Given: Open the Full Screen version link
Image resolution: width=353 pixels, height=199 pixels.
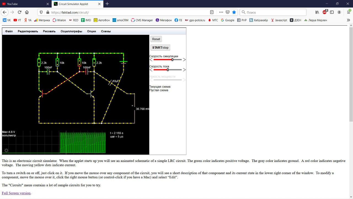Looking at the screenshot, I should coord(16,193).
